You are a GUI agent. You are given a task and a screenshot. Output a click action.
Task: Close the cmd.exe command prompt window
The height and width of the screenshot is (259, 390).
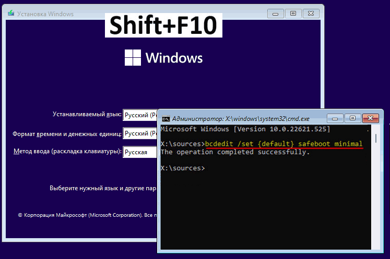pyautogui.click(x=371, y=118)
